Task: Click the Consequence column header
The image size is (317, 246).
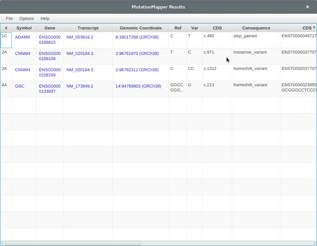Action: pyautogui.click(x=256, y=28)
